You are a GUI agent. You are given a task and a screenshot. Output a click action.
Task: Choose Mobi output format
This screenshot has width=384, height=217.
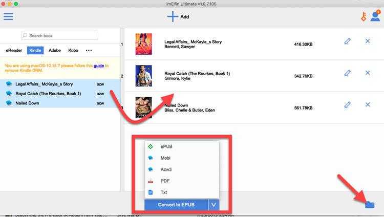pos(182,158)
